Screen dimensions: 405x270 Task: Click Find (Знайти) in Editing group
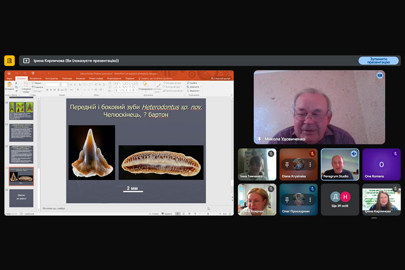192,83
